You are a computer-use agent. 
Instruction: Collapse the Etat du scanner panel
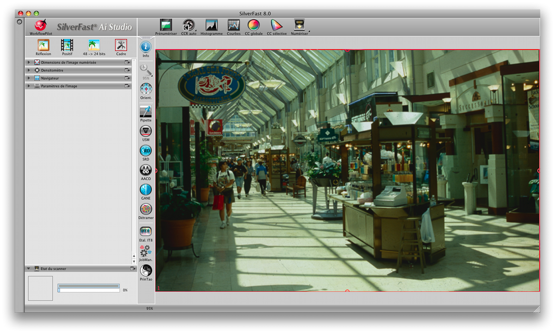coord(29,269)
